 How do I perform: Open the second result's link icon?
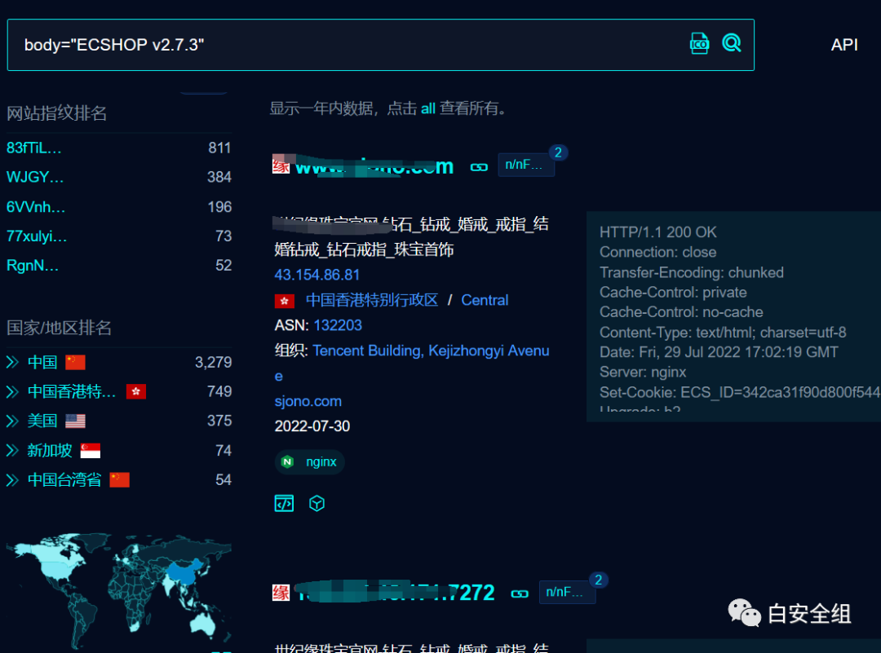(520, 593)
